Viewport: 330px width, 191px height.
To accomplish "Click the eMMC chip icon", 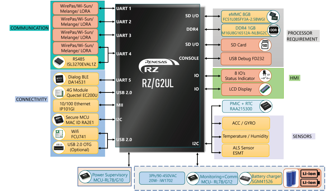I will (x=273, y=17).
